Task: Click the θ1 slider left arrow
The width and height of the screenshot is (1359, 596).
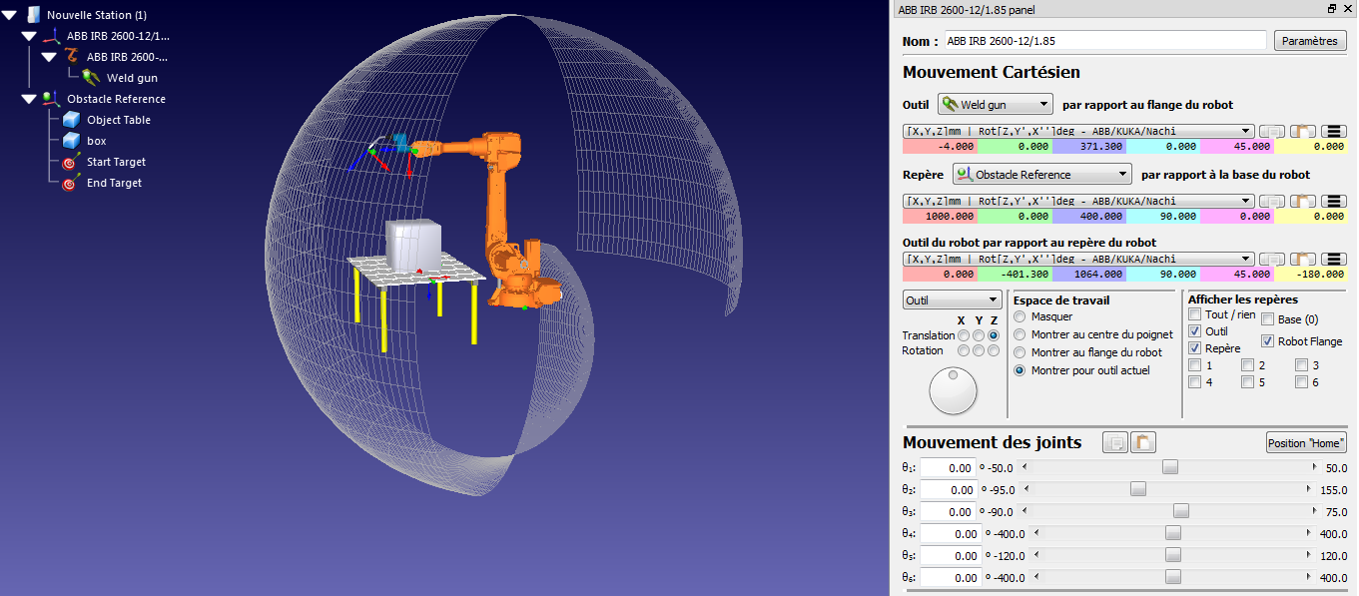Action: [x=1024, y=467]
